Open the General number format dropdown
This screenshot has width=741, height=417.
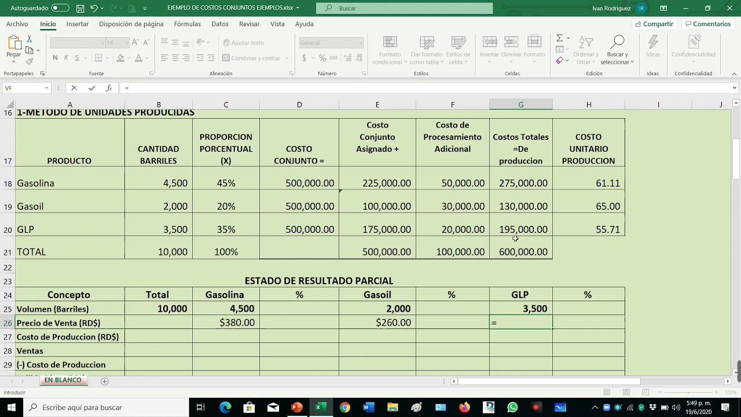tap(360, 43)
